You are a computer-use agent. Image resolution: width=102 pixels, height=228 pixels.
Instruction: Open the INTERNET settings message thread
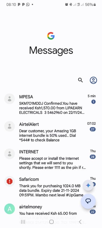coord(51,159)
